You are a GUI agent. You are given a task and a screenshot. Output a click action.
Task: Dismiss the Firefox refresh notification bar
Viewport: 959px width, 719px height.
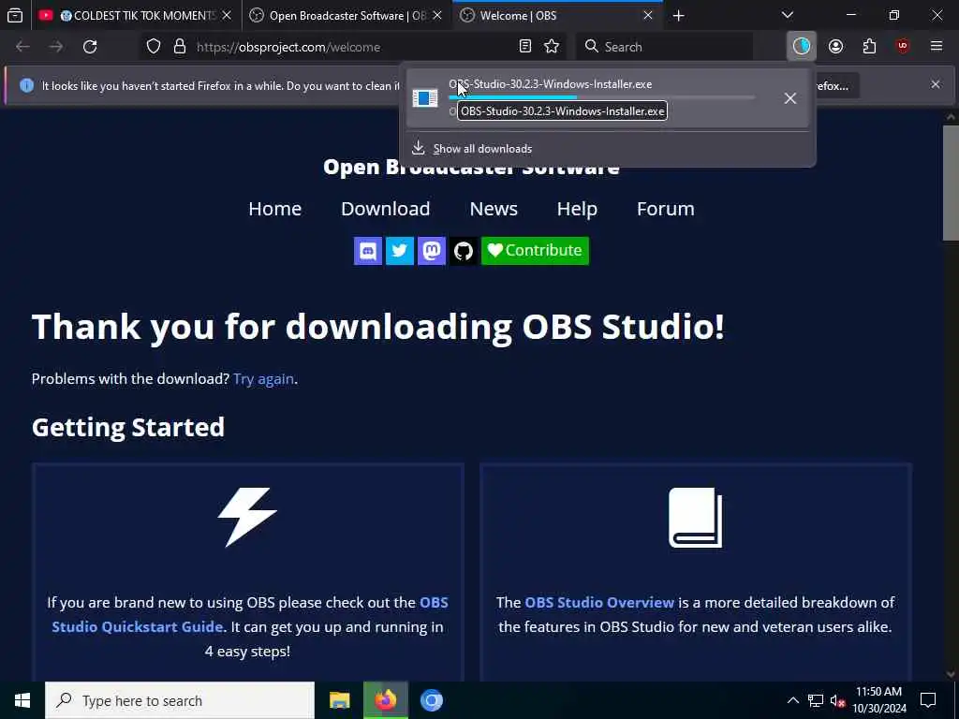pos(936,84)
